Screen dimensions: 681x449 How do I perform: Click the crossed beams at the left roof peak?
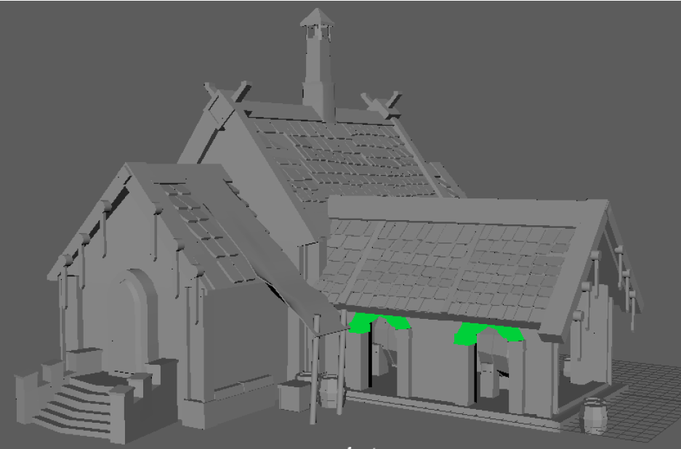[226, 94]
